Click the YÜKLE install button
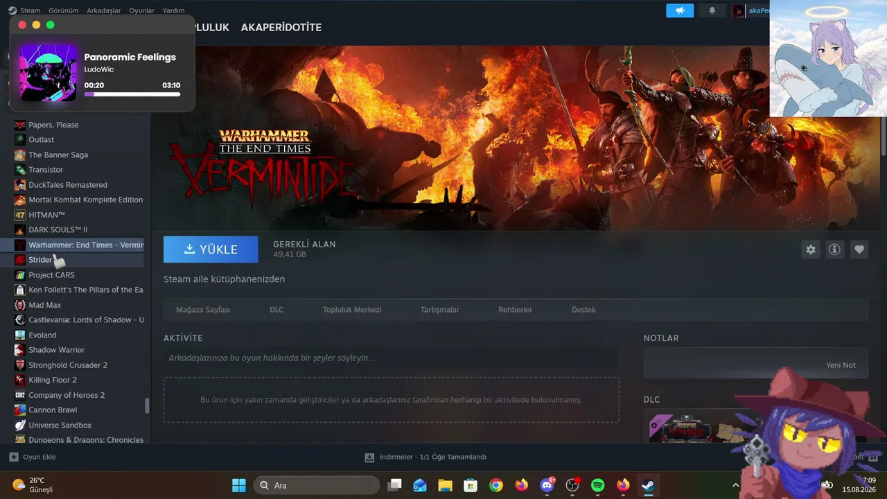The width and height of the screenshot is (887, 499). [x=211, y=249]
